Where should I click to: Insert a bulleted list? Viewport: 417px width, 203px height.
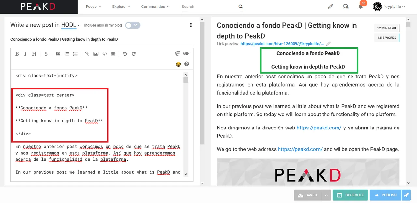75,54
